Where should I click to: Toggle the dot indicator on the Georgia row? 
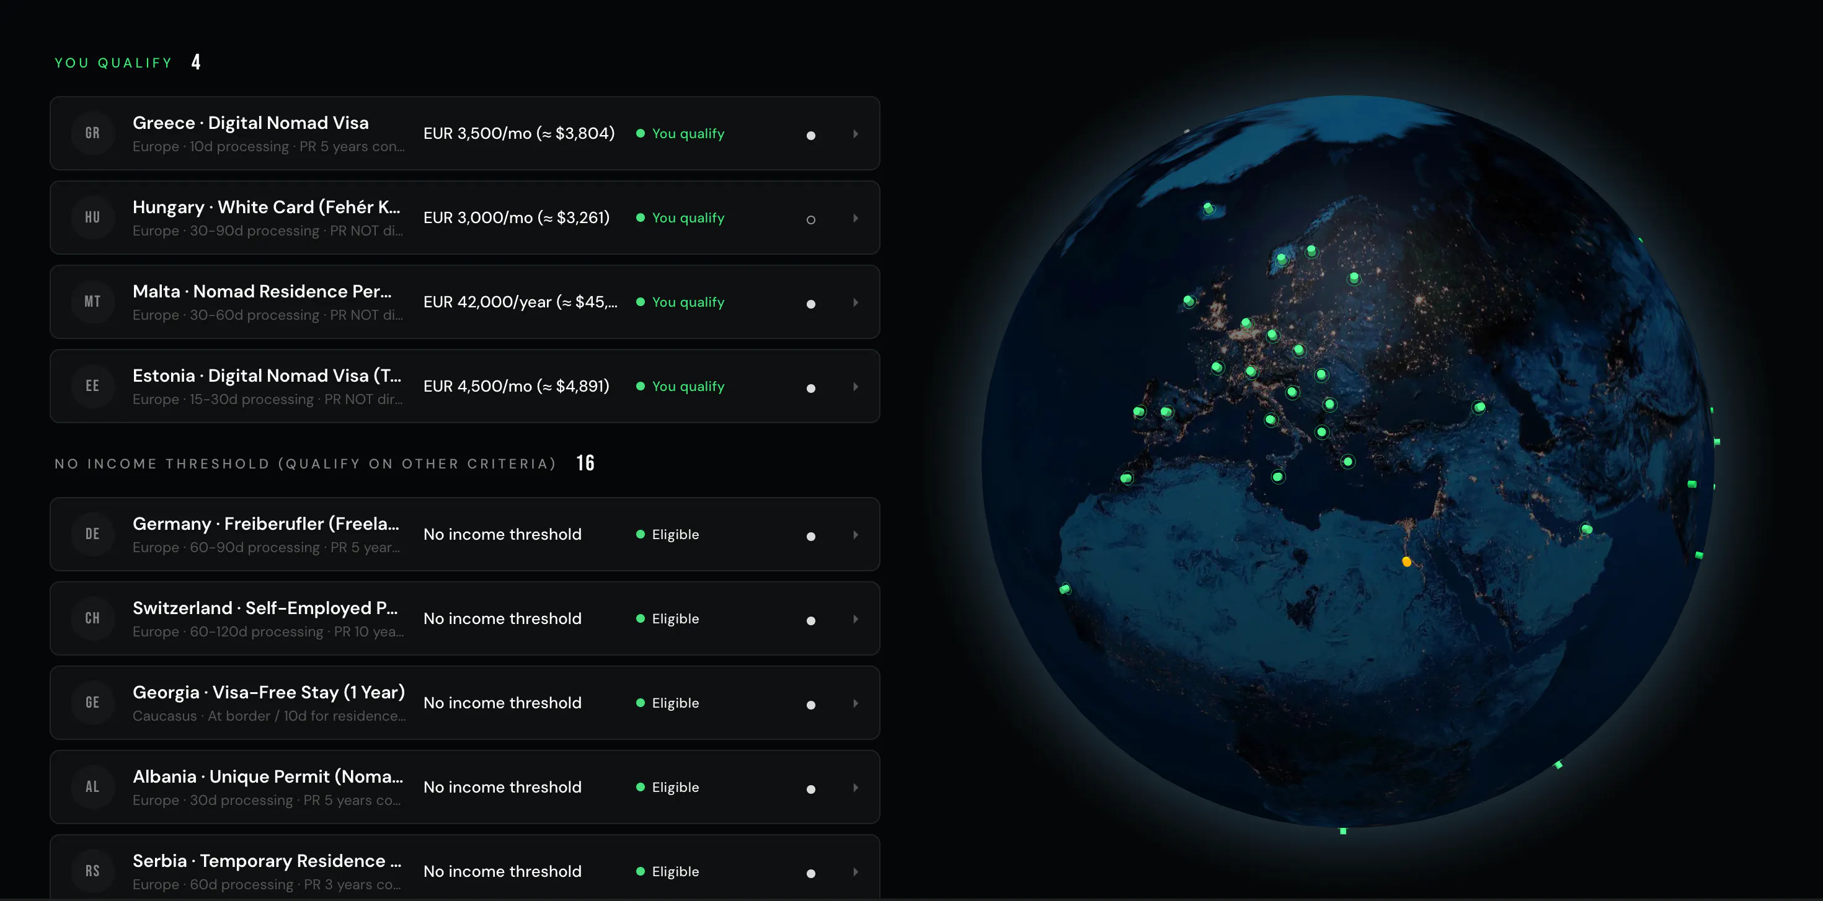tap(811, 705)
